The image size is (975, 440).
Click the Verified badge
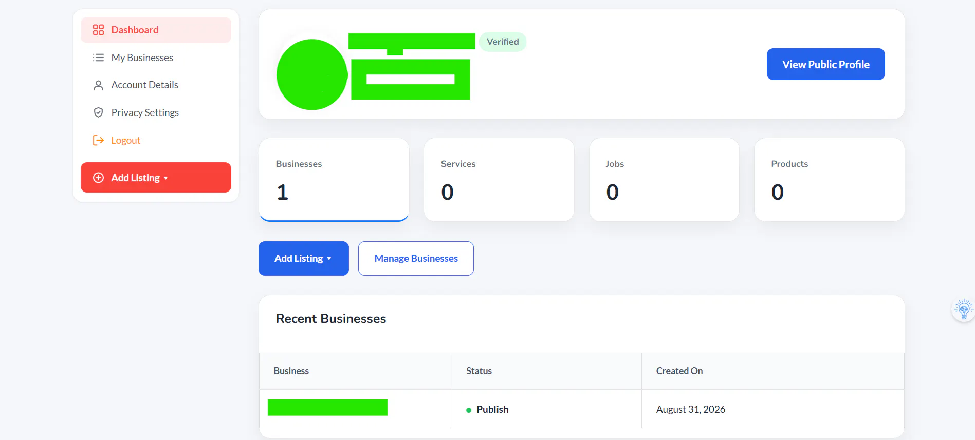[x=503, y=42]
